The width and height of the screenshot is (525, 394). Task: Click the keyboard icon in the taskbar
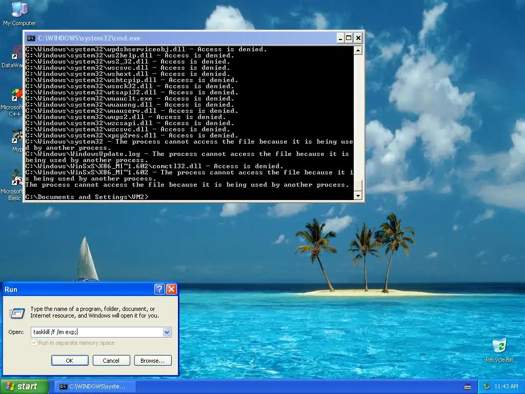click(x=468, y=387)
